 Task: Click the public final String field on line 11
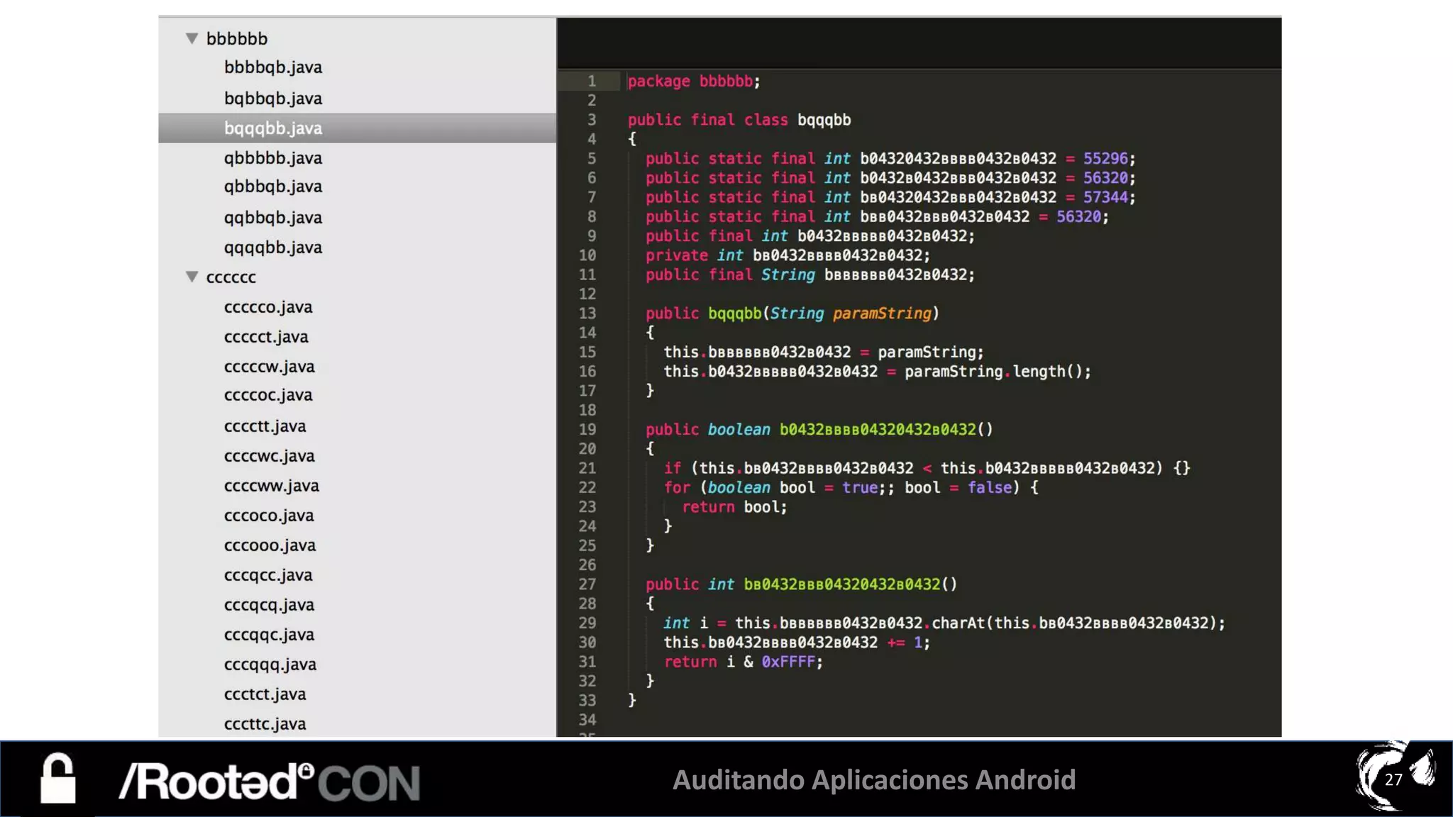(810, 274)
